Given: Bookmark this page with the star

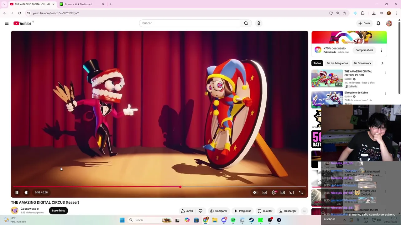Looking at the screenshot, I should (345, 13).
